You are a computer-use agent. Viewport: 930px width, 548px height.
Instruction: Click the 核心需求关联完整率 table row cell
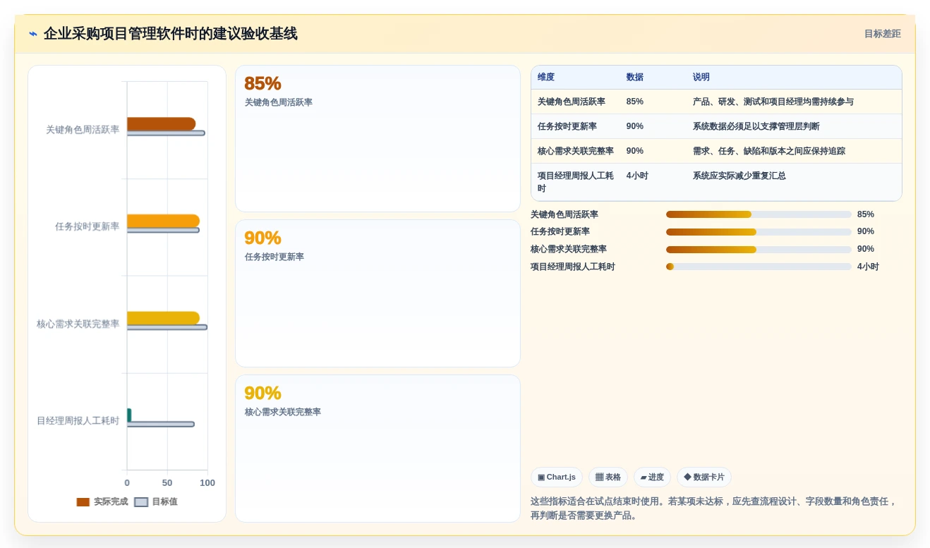coord(576,151)
